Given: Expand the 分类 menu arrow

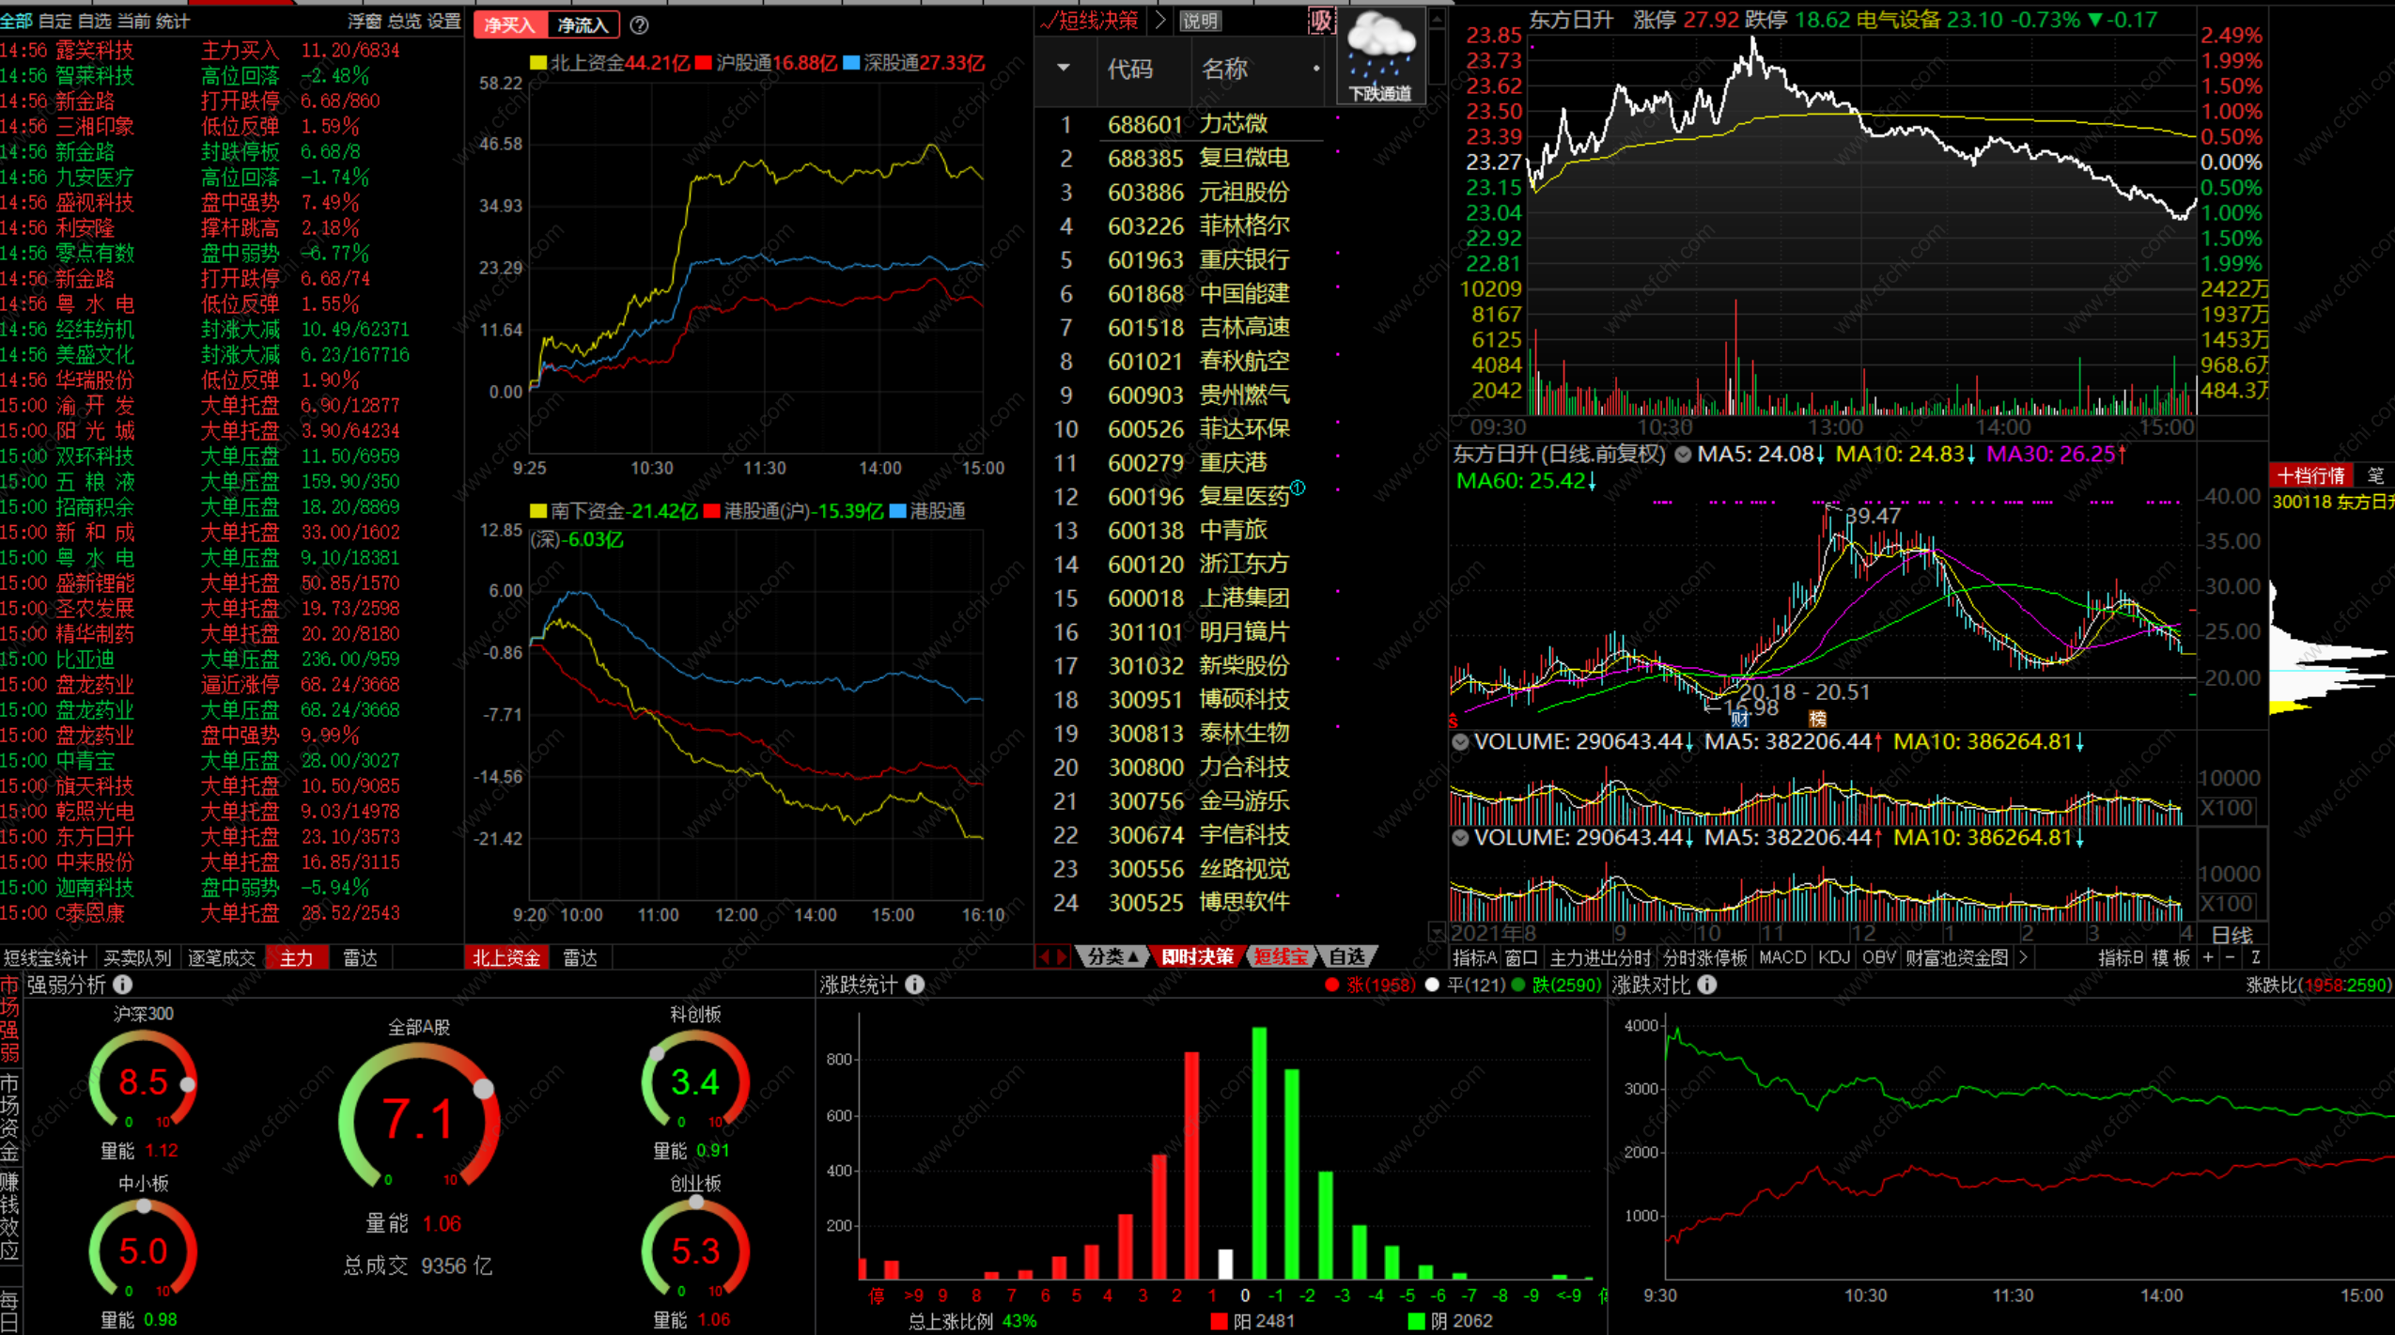Looking at the screenshot, I should pyautogui.click(x=1133, y=956).
